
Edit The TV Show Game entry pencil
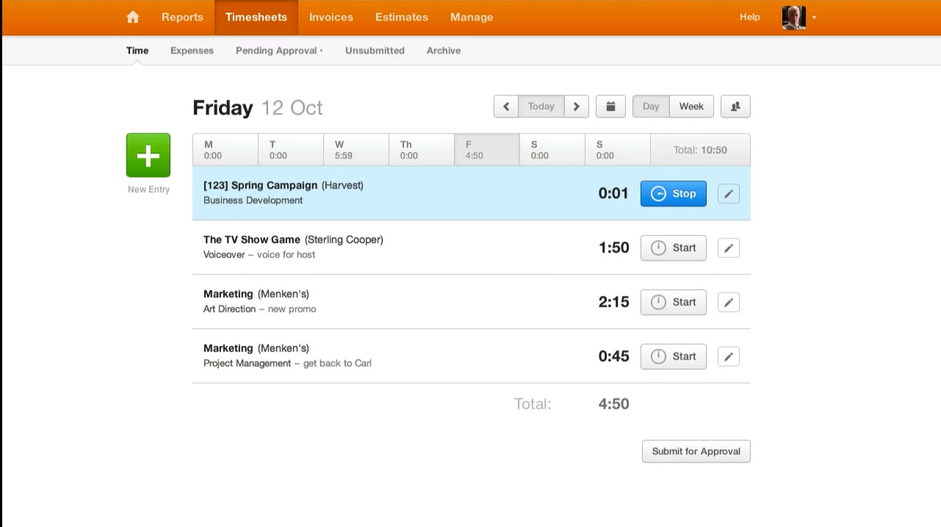click(x=729, y=248)
